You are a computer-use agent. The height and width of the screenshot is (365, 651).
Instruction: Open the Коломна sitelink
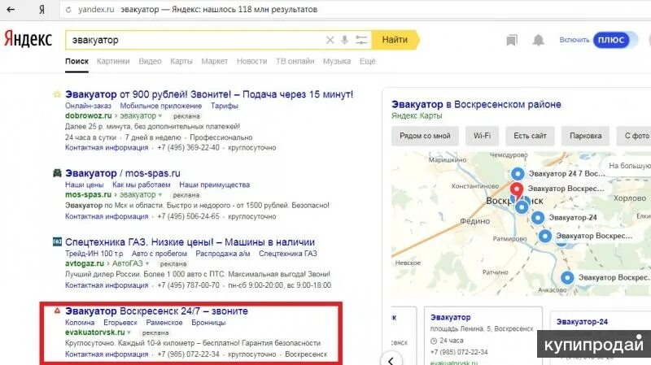[x=80, y=323]
